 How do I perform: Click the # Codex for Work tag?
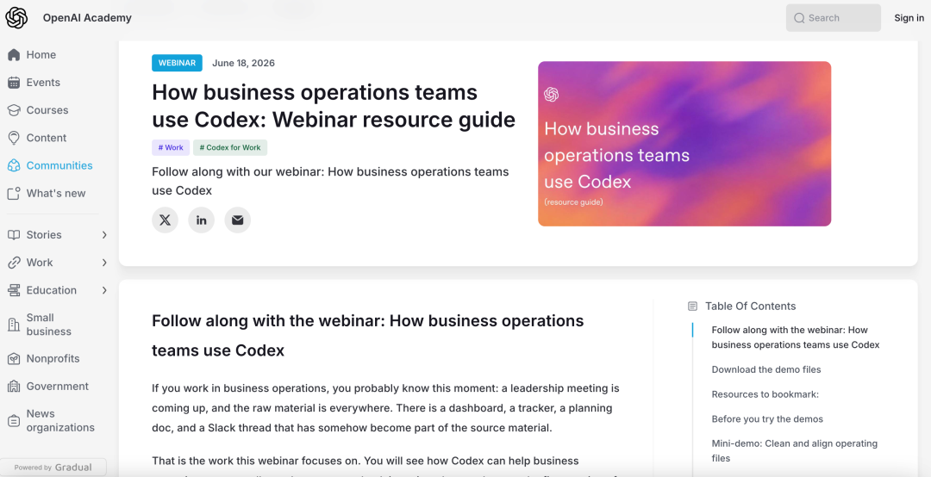pyautogui.click(x=230, y=148)
